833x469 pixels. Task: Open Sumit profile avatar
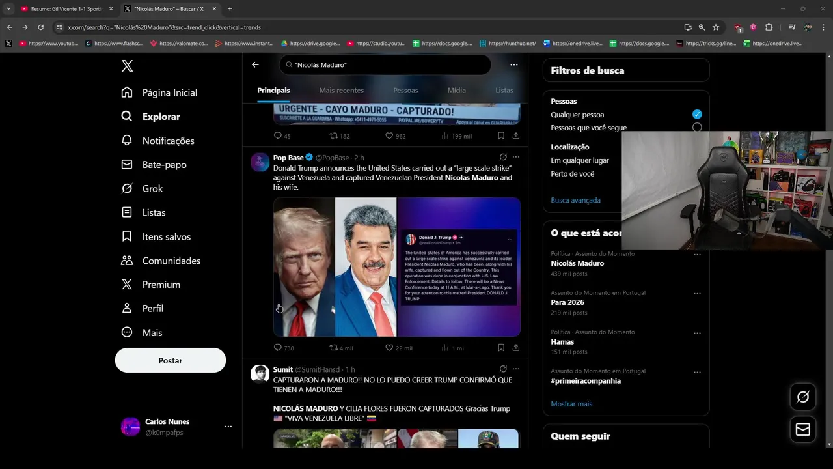click(x=260, y=374)
